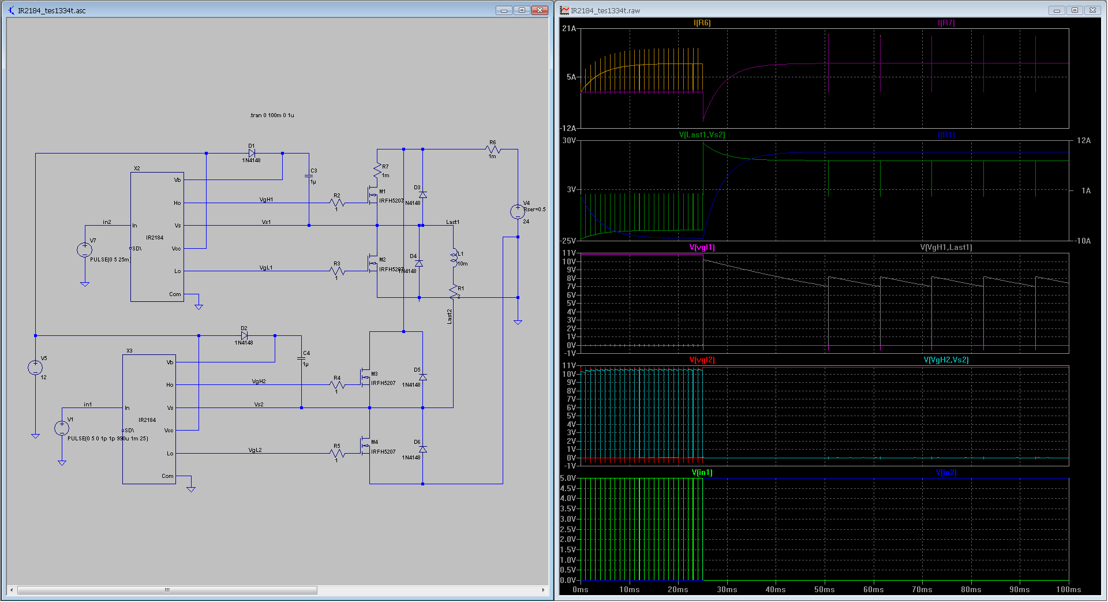The image size is (1108, 602).
Task: Click the L1 10m inductor symbol
Action: click(454, 257)
